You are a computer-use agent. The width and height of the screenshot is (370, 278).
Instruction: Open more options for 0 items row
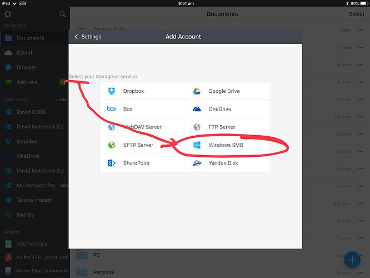[360, 151]
